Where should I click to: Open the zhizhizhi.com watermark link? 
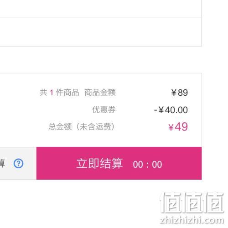click(x=192, y=220)
